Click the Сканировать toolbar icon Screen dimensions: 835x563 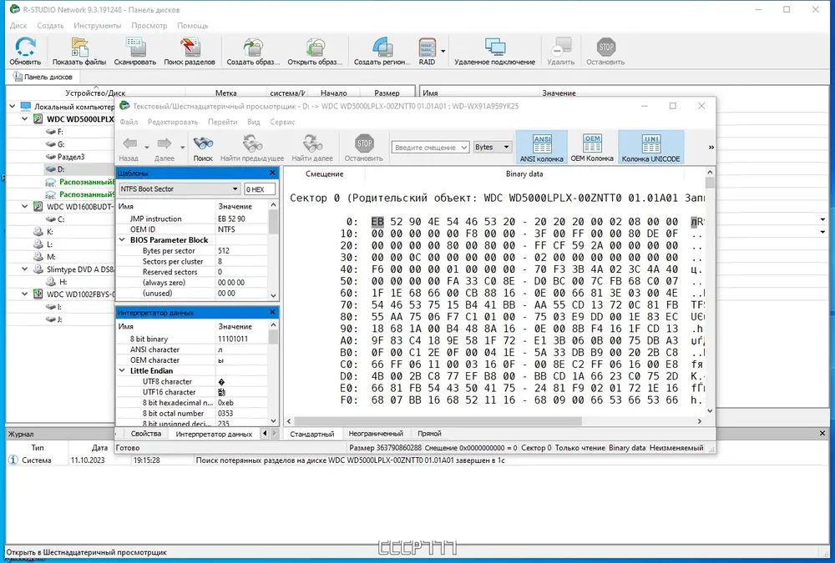click(x=134, y=48)
